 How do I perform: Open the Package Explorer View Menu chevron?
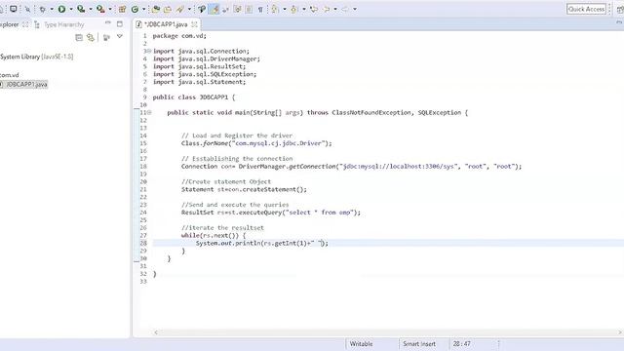pos(119,37)
